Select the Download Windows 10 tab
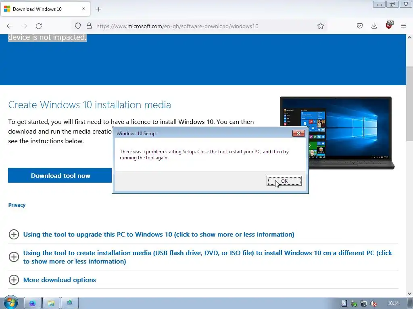Viewport: 413px width, 309px height. click(x=45, y=9)
